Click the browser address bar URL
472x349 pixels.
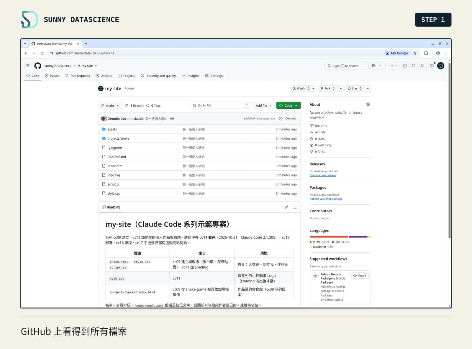85,53
